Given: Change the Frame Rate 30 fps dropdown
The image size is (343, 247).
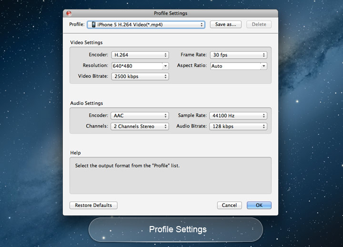Looking at the screenshot, I should tap(238, 55).
